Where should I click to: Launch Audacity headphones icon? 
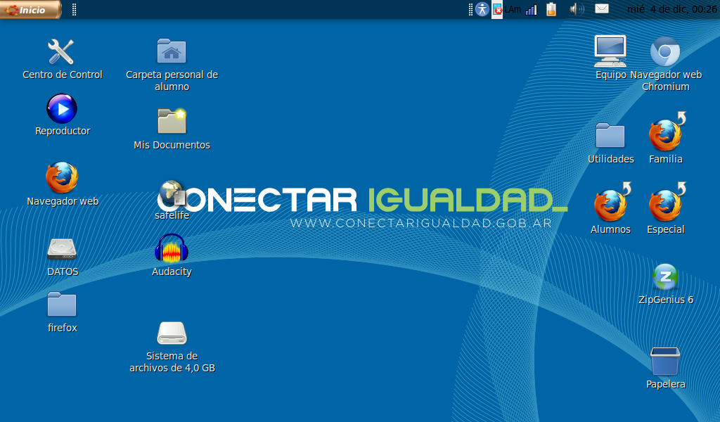[x=172, y=248]
